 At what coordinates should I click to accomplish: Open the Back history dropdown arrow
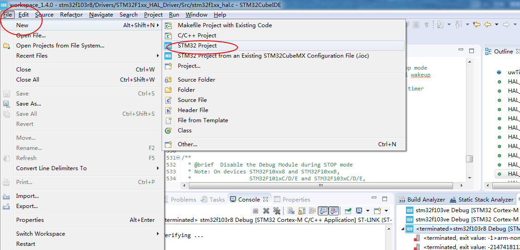coord(496,24)
